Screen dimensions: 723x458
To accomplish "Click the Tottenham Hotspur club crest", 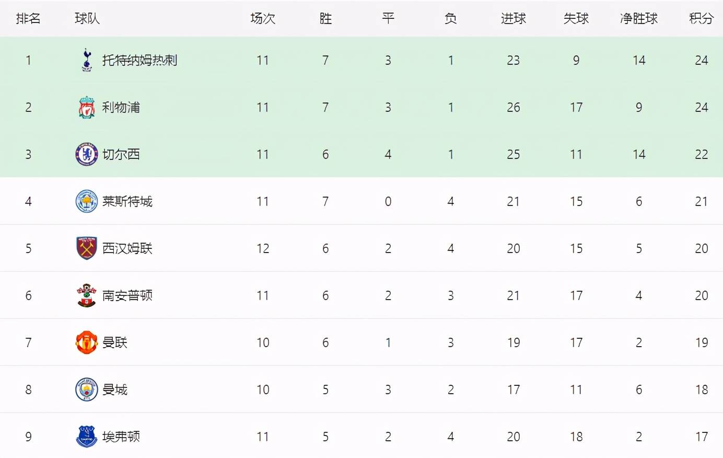I will 87,60.
